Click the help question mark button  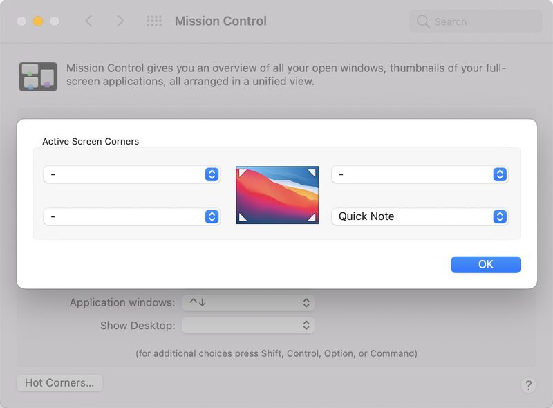[x=528, y=385]
